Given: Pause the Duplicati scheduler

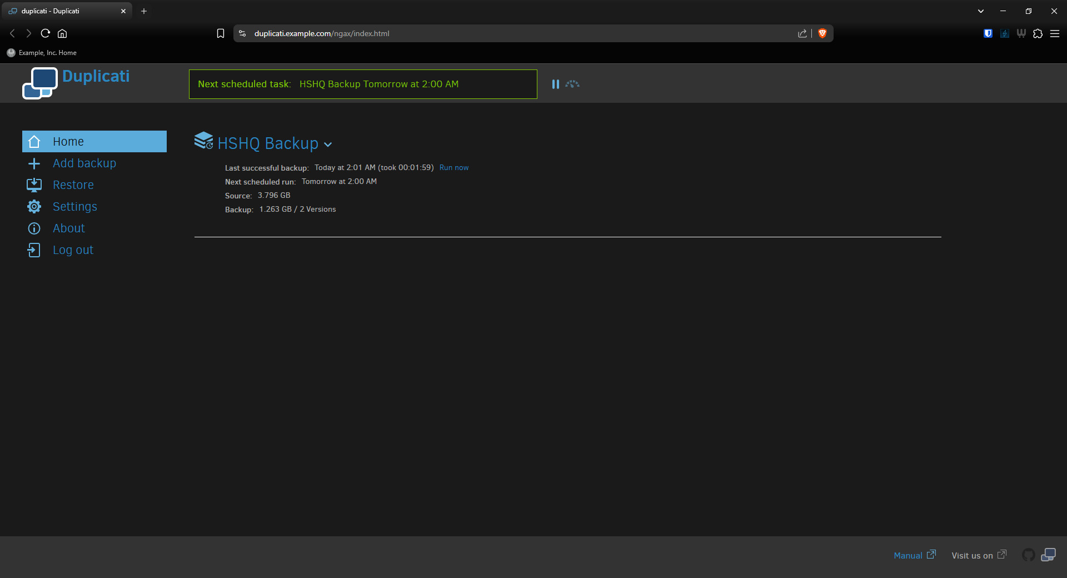Looking at the screenshot, I should click(555, 84).
